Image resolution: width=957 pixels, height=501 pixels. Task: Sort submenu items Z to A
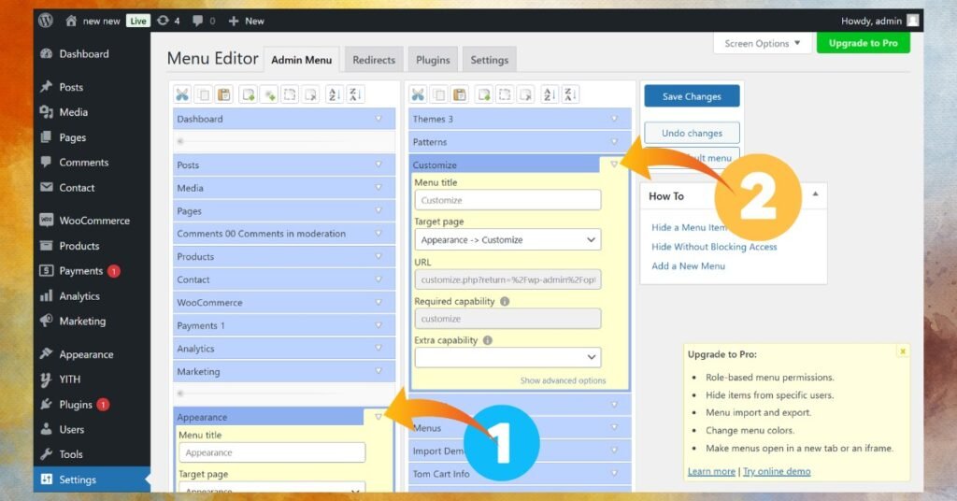[570, 94]
